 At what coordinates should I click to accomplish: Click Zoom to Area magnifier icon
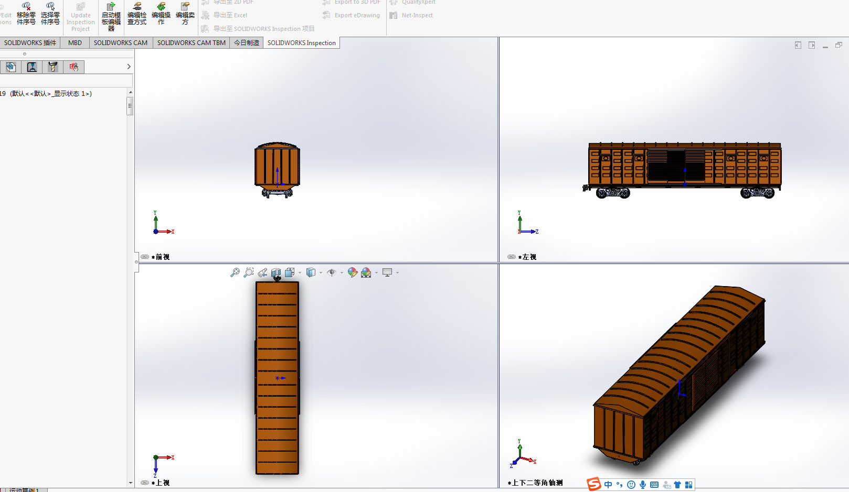tap(249, 272)
